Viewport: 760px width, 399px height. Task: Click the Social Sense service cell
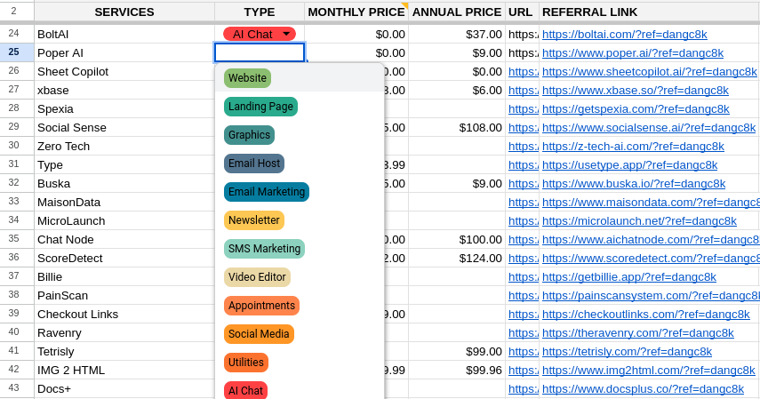coord(124,127)
